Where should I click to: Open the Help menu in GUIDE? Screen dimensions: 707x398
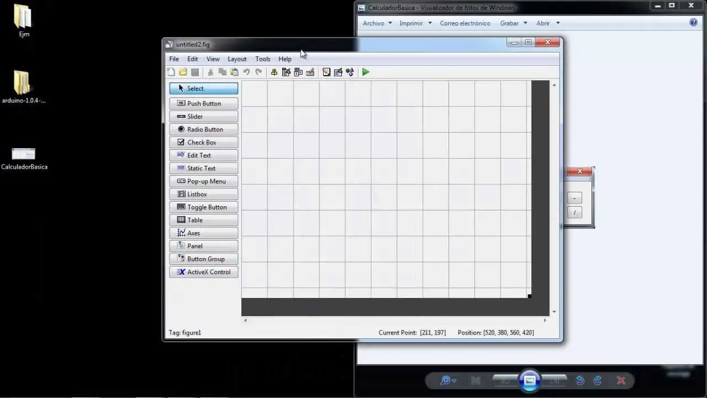coord(285,59)
